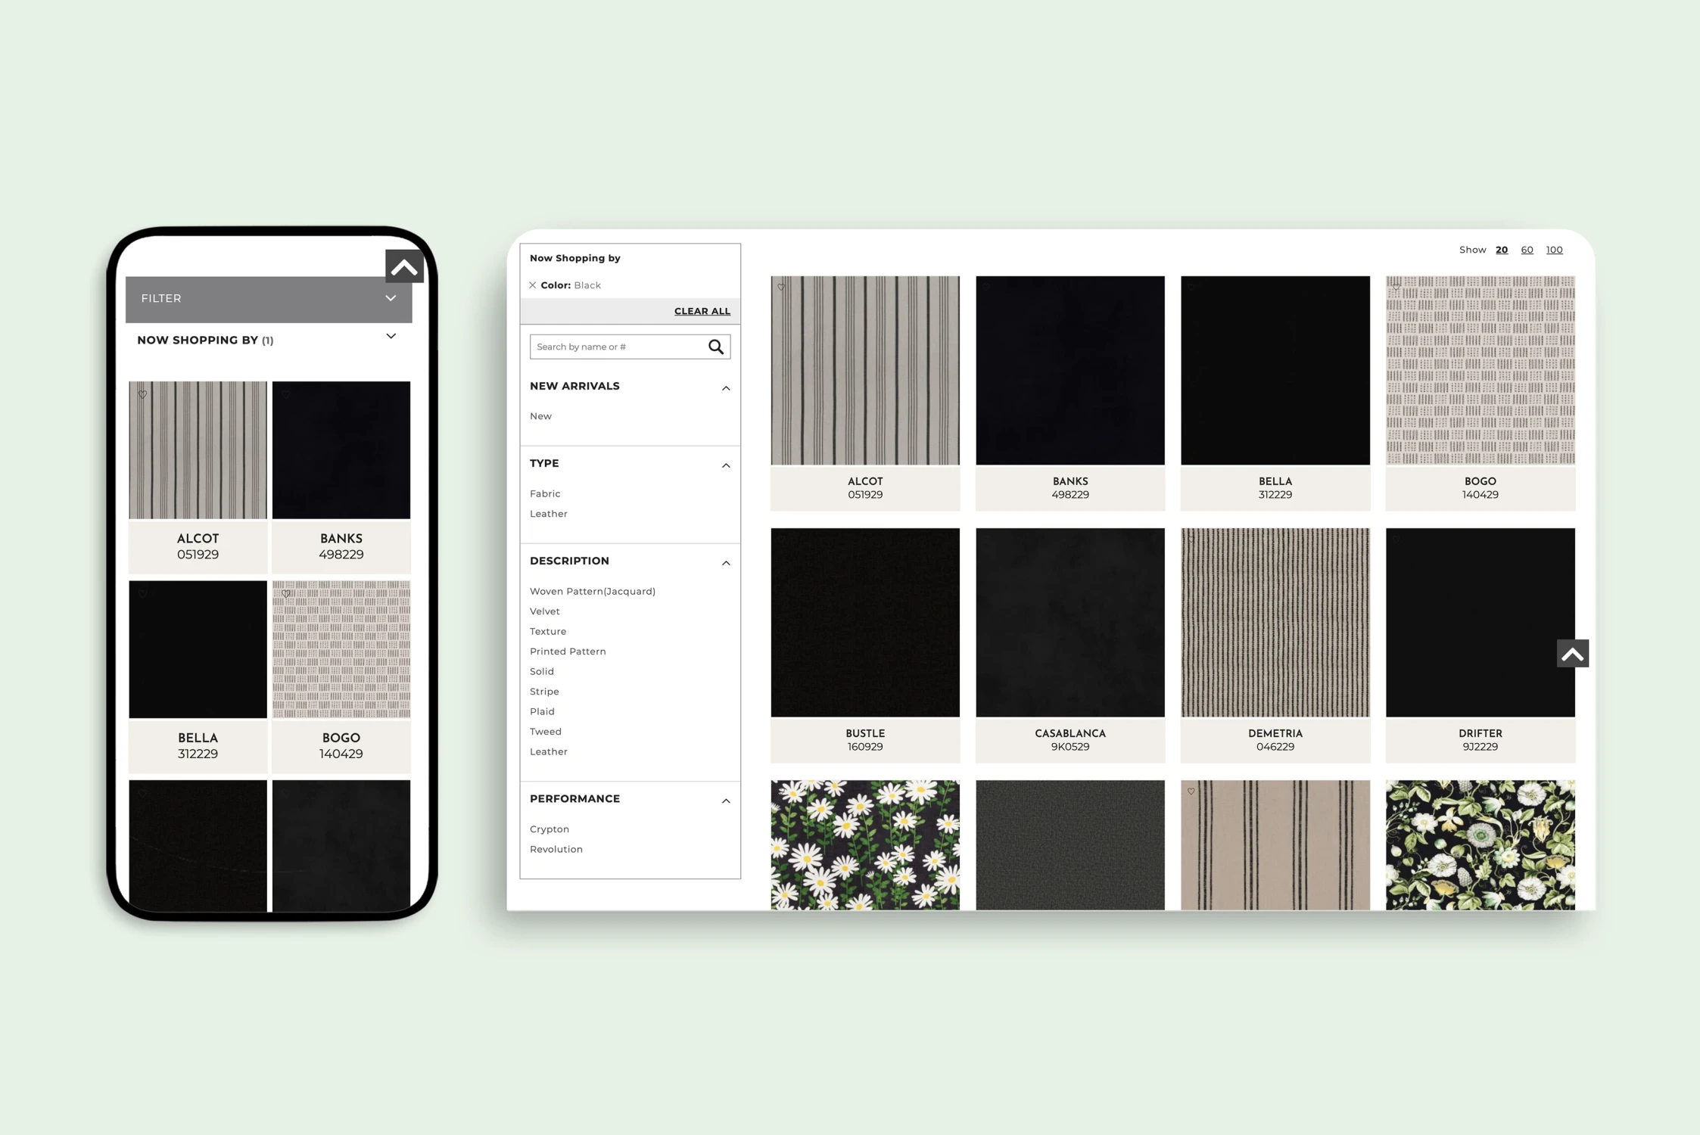Viewport: 1700px width, 1135px height.
Task: Select the Stripe description filter
Action: (543, 690)
